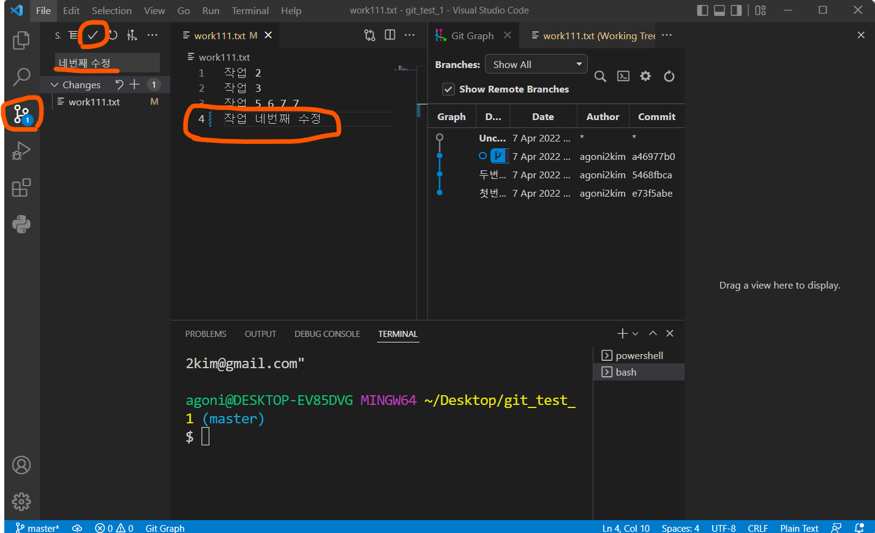Select the Uncommitted Changes row
The width and height of the screenshot is (875, 533).
pyautogui.click(x=556, y=138)
